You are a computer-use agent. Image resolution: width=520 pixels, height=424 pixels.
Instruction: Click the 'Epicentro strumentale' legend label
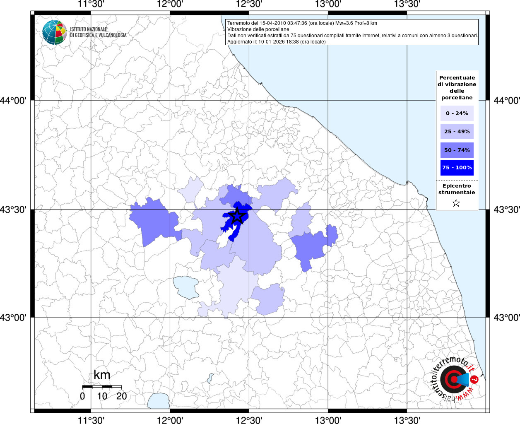457,189
